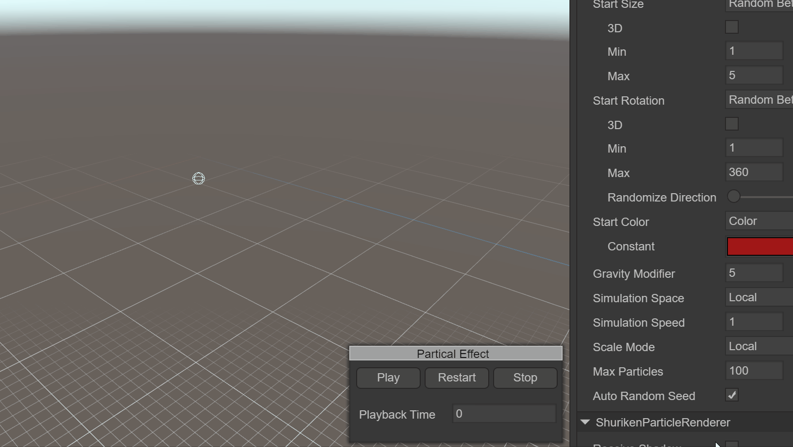The image size is (793, 447).
Task: Click the Start Rotation Max field showing 360
Action: [753, 172]
